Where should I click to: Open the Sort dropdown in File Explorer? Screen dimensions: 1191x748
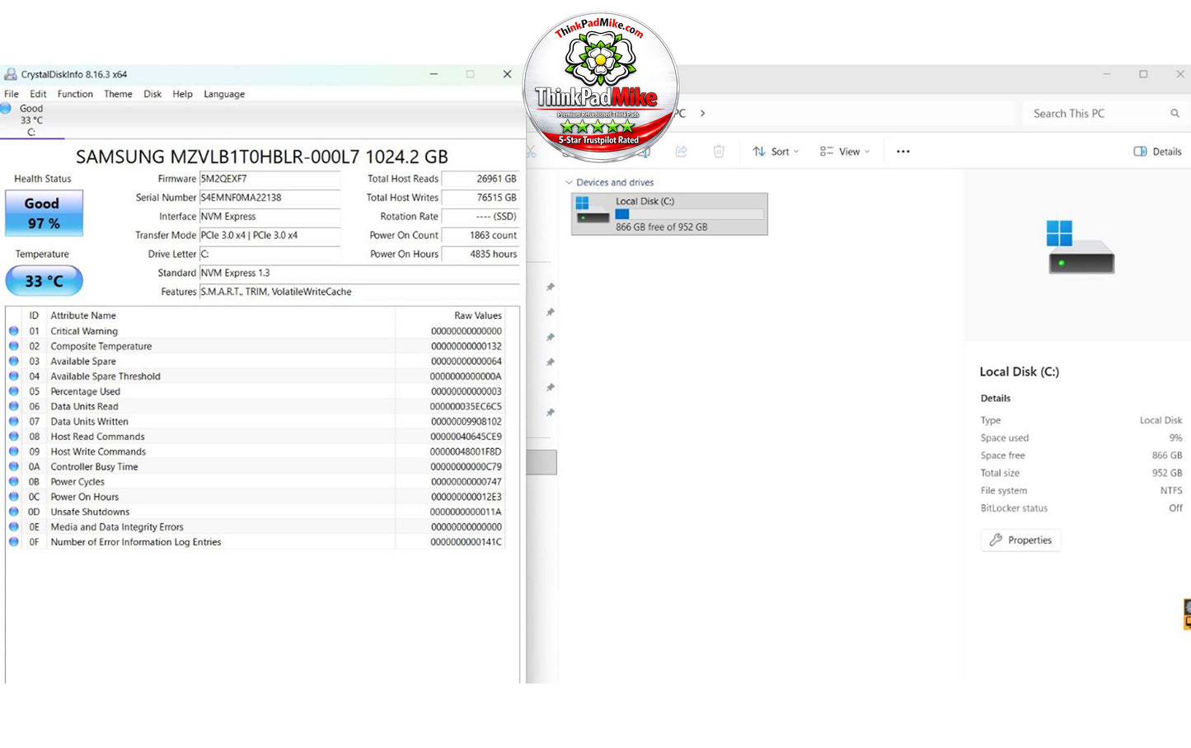click(776, 152)
